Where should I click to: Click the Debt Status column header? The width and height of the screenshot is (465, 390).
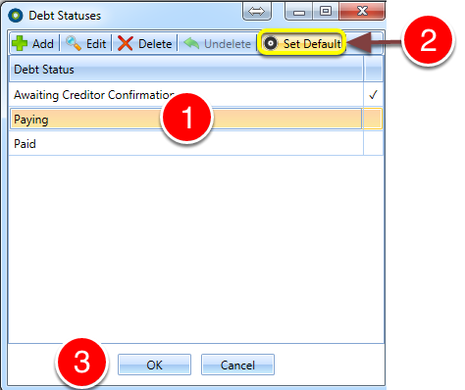coord(186,69)
